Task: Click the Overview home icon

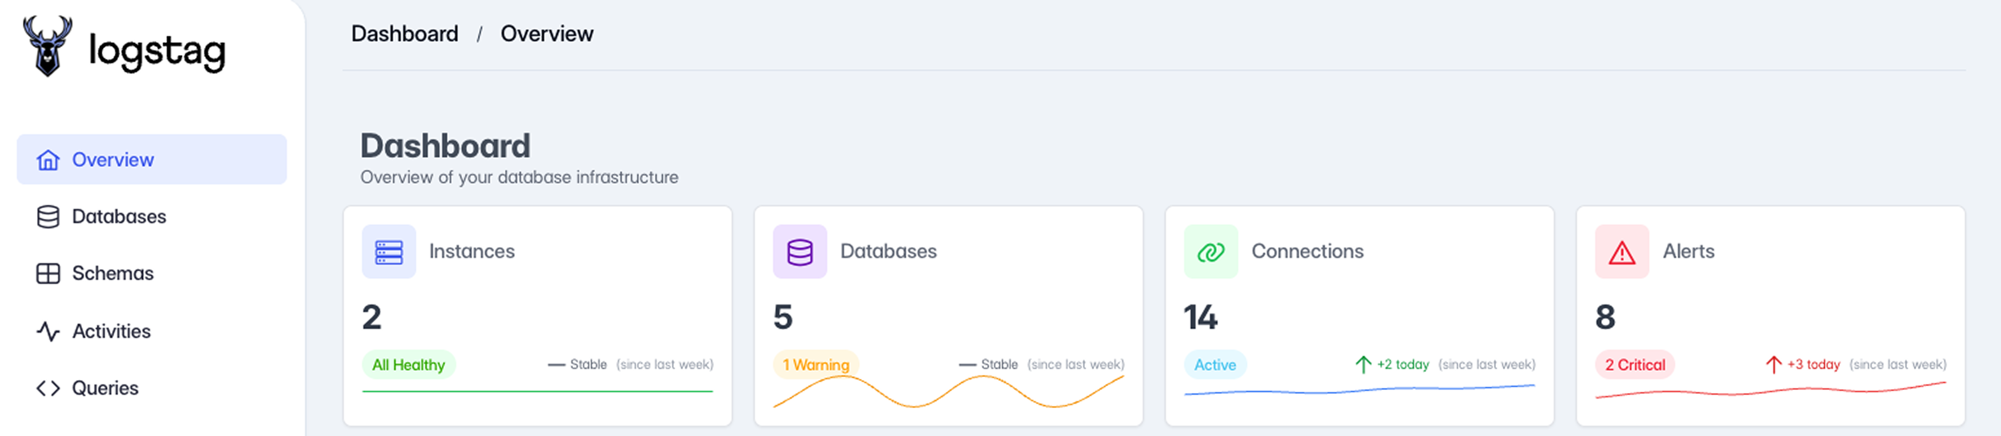Action: click(x=48, y=160)
